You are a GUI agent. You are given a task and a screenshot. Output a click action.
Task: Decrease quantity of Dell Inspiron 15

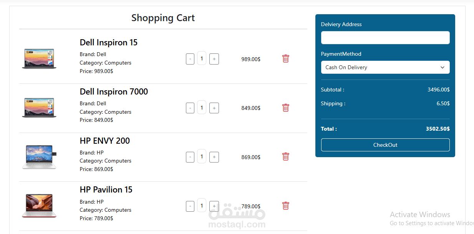click(190, 59)
